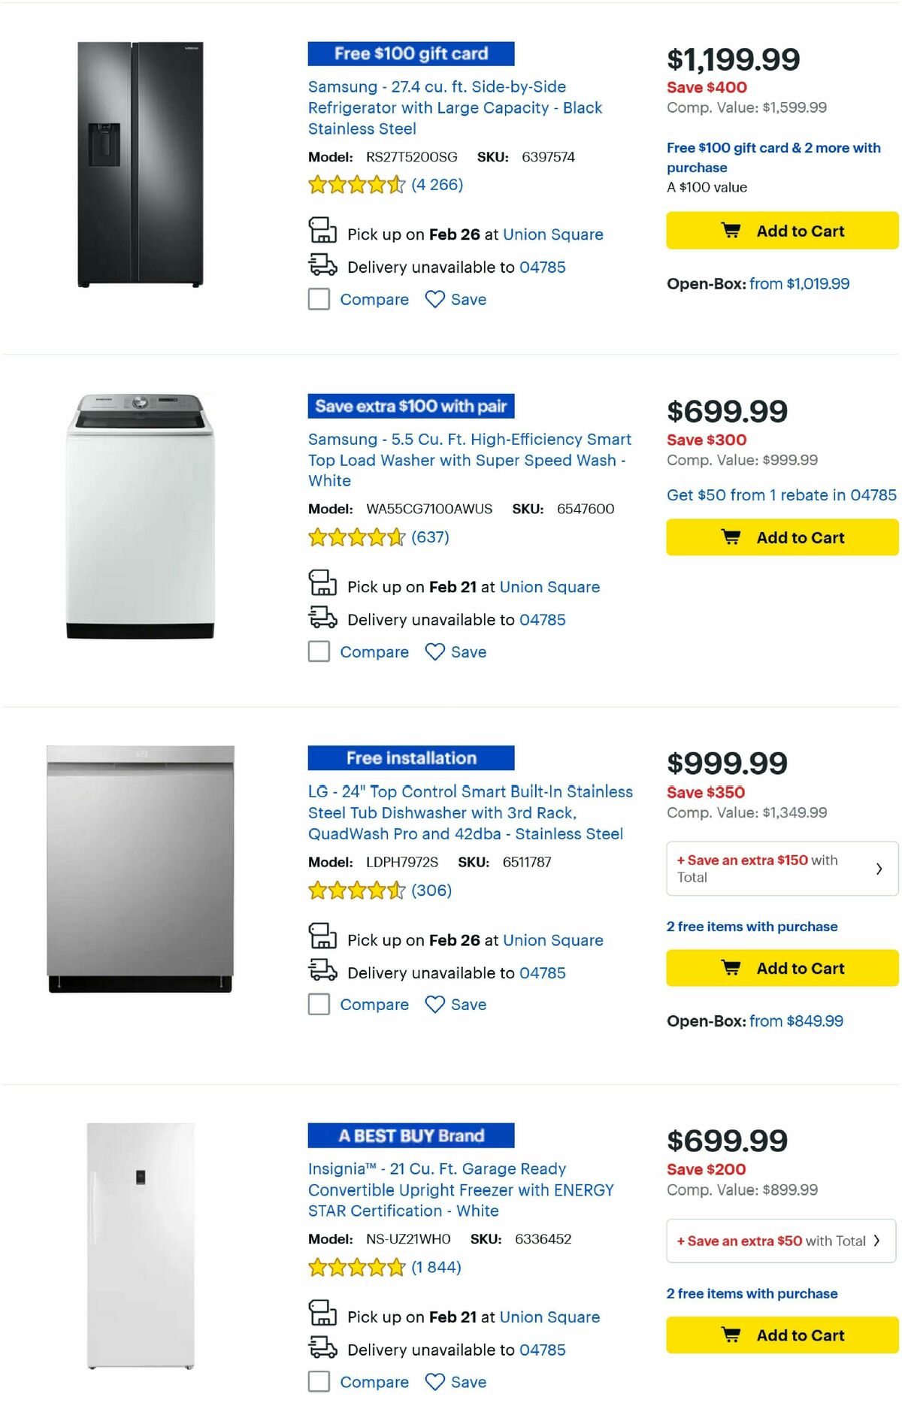Open Get $50 from 1 rebate link
902x1415 pixels.
coord(781,495)
